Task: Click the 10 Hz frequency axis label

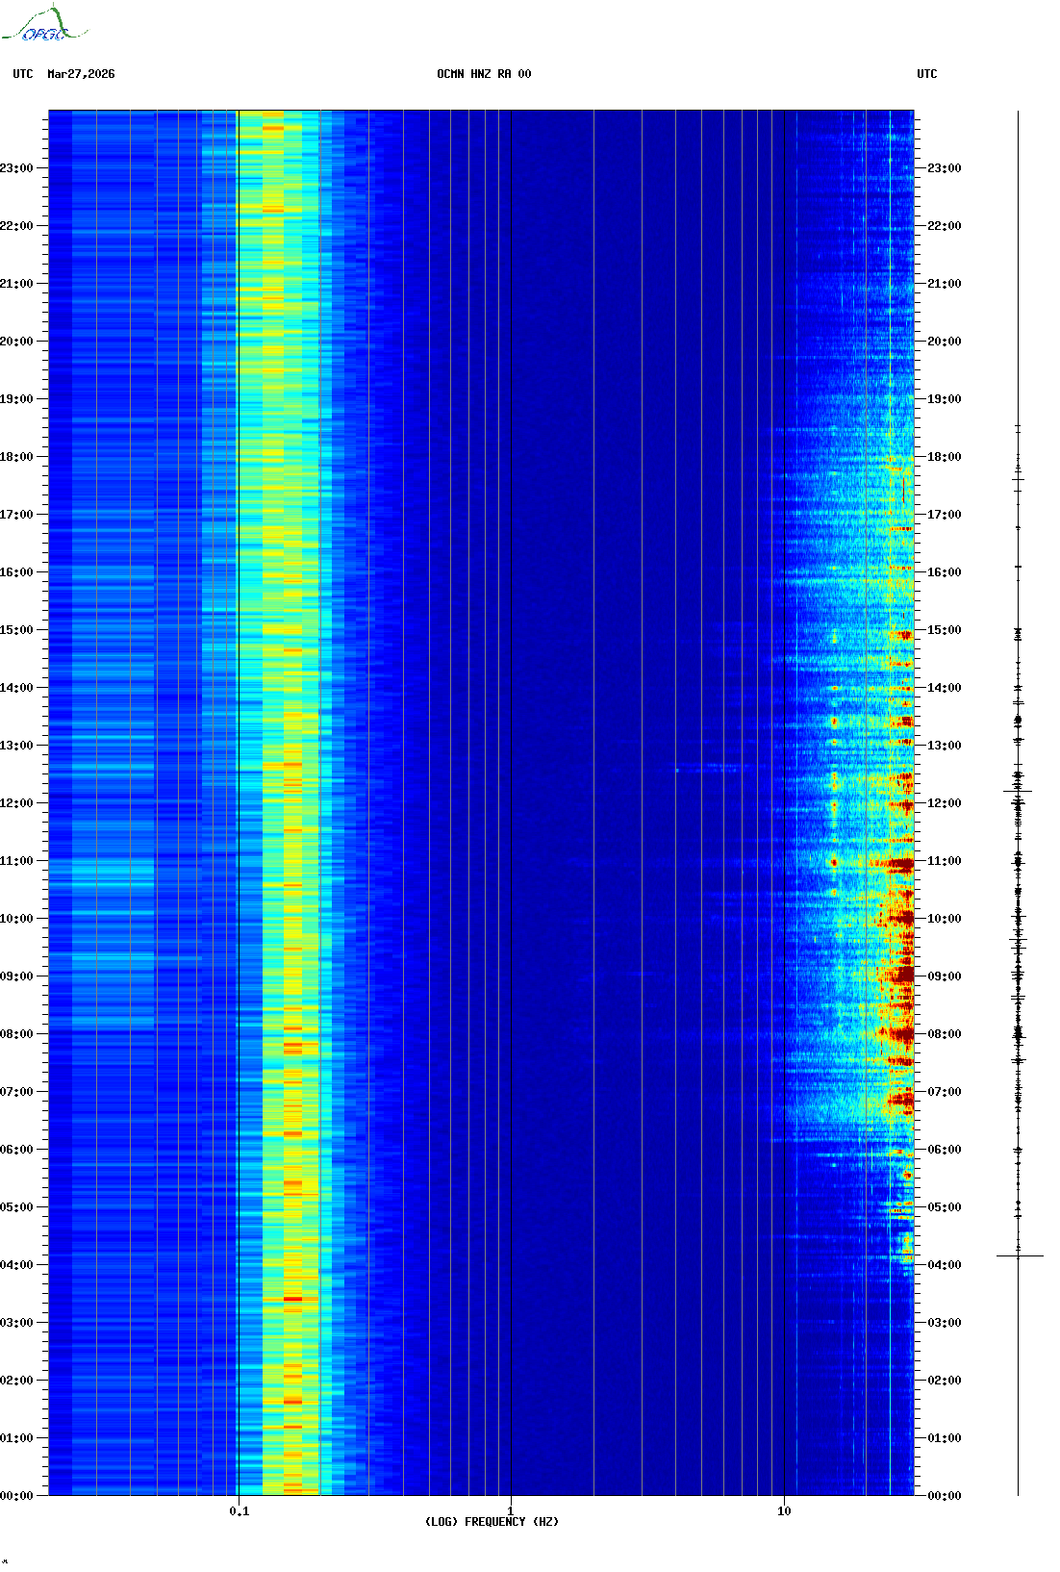Action: (784, 1510)
